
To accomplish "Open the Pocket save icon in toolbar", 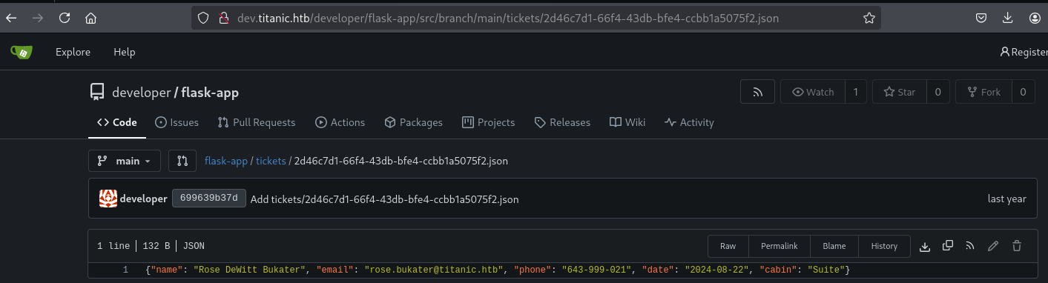I will pyautogui.click(x=981, y=18).
